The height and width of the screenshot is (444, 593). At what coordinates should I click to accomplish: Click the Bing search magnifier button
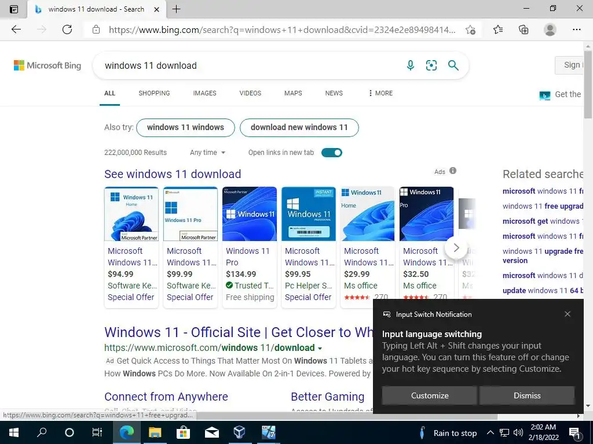pyautogui.click(x=453, y=65)
